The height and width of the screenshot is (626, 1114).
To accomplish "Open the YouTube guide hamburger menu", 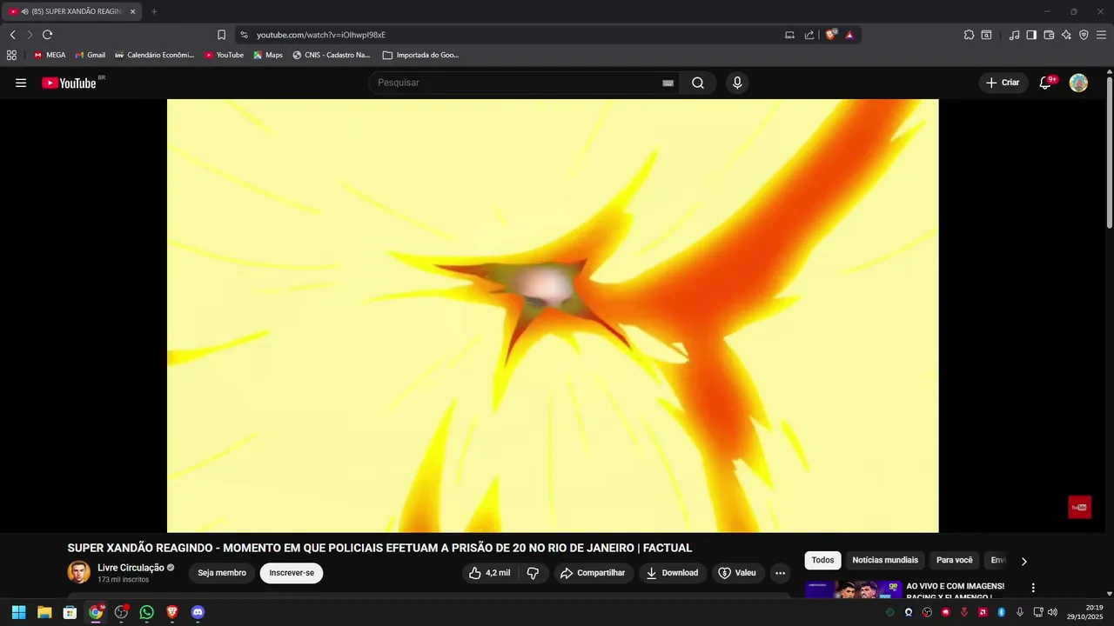I will click(21, 83).
